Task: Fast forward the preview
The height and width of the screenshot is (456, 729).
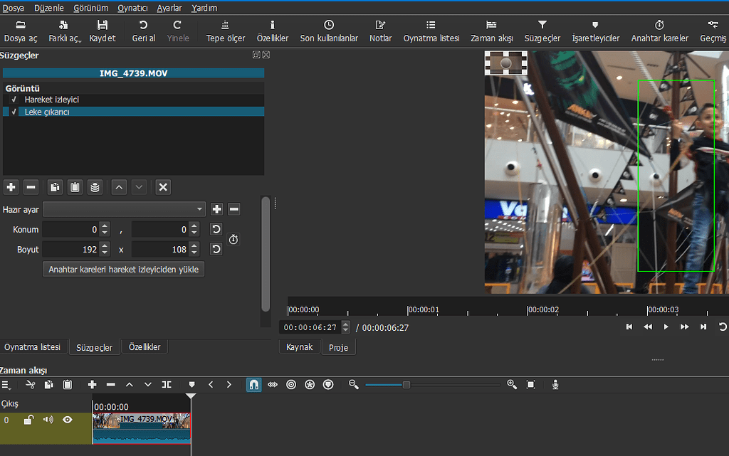Action: click(x=684, y=327)
